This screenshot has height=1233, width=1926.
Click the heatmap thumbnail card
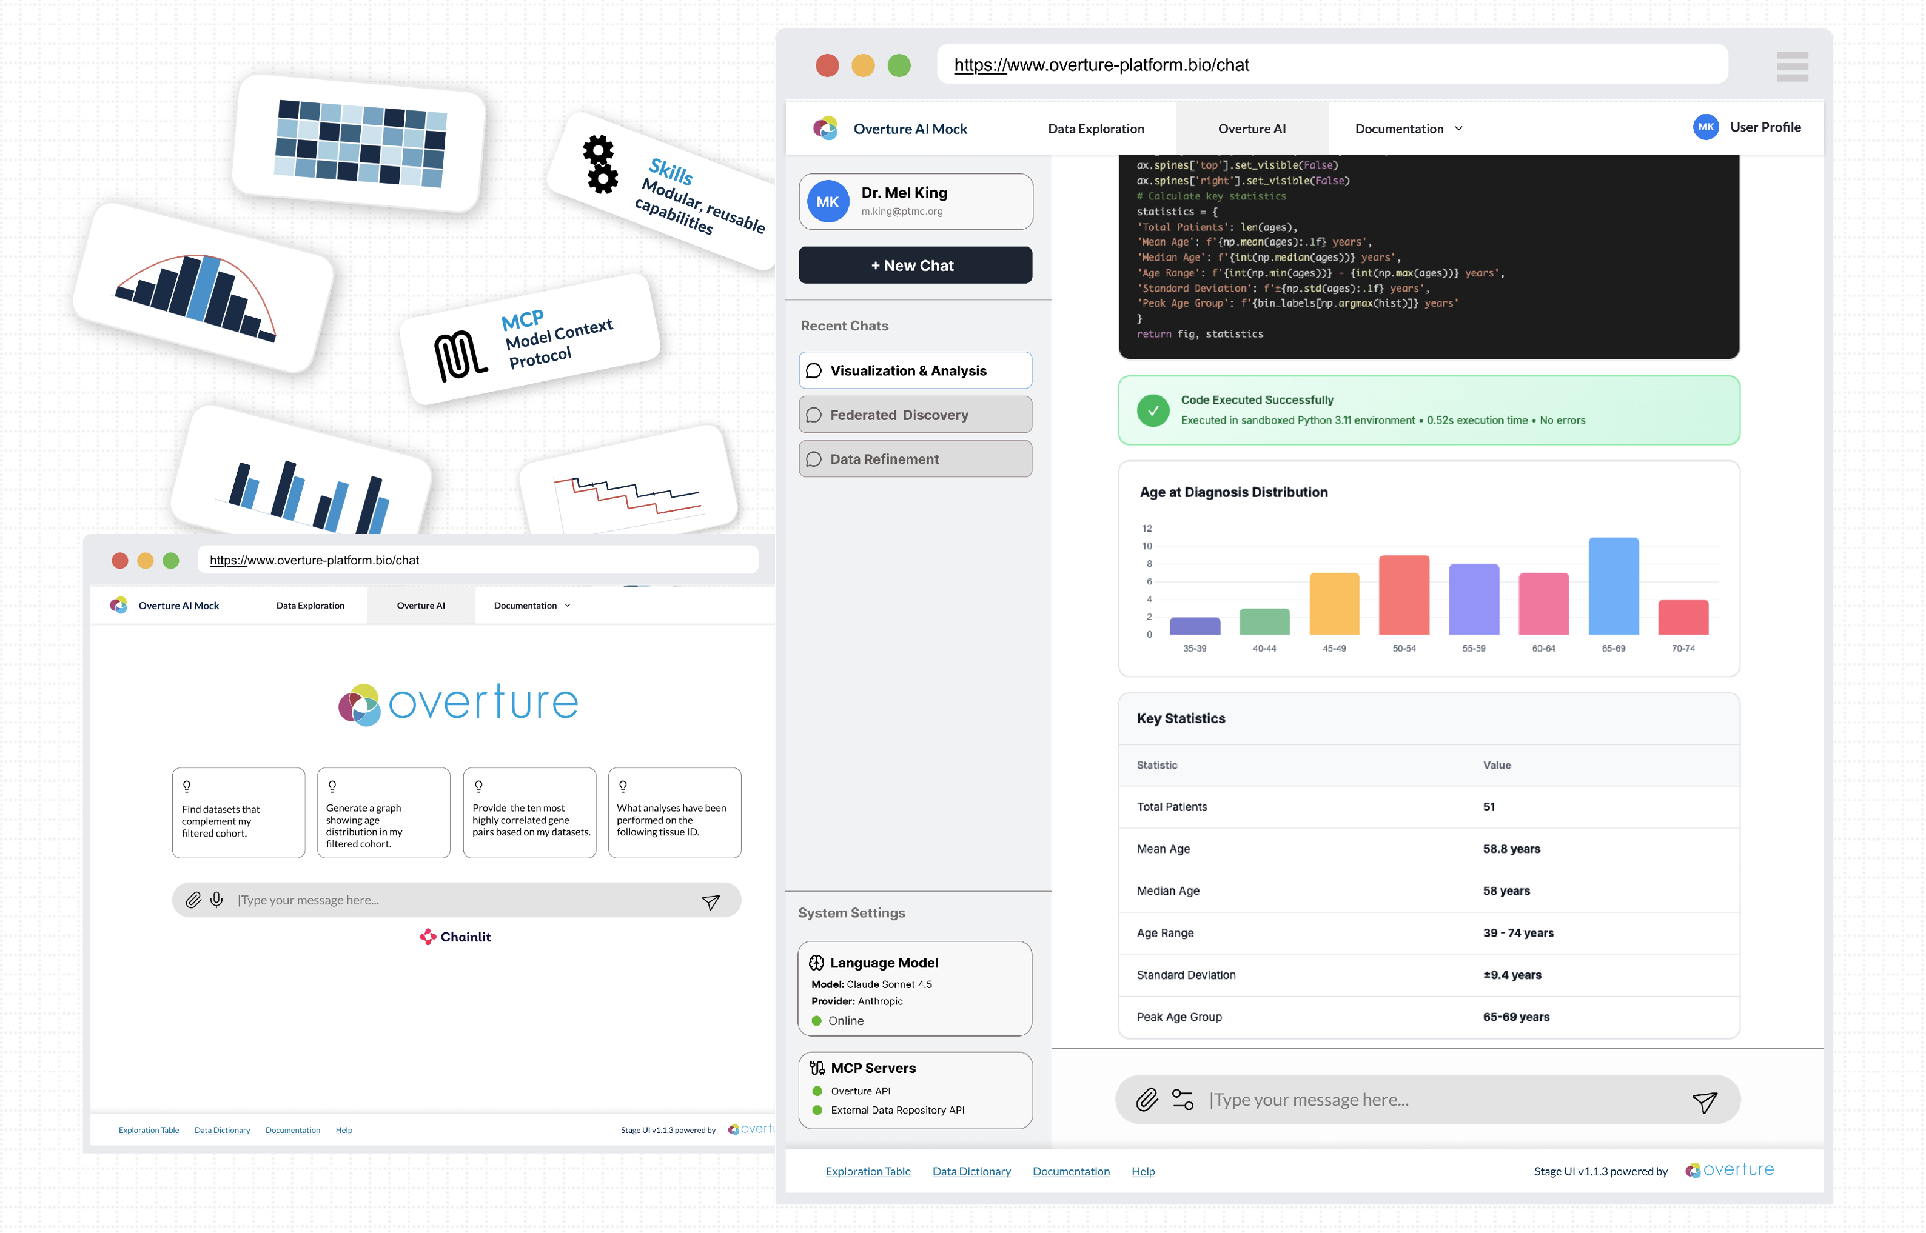point(359,143)
